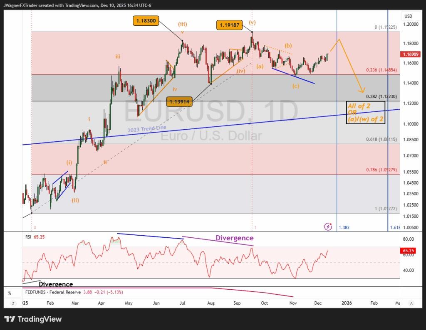This screenshot has width=426, height=330.
Task: Click the Z timezone button at bottom left
Action: [x=13, y=303]
